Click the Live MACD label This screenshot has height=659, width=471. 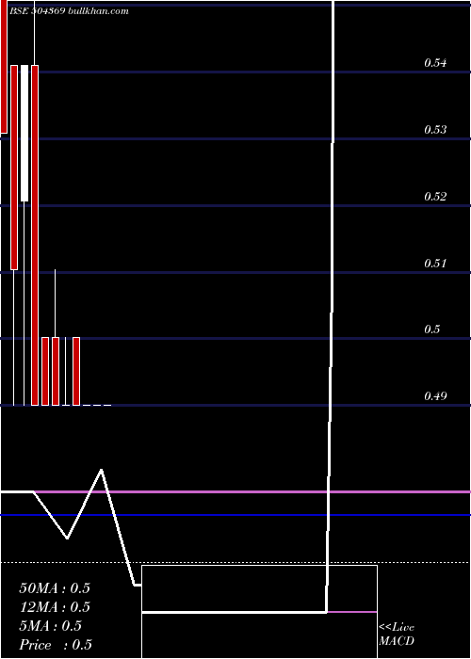397,635
